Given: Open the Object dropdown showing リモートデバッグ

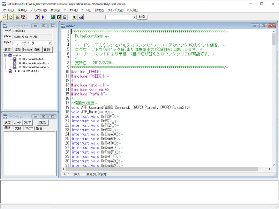Looking at the screenshot, I should pos(50,43).
